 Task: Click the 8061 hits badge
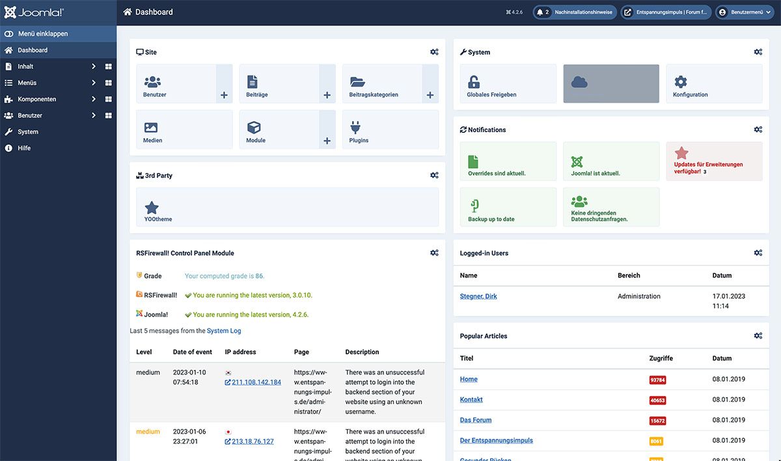point(656,441)
